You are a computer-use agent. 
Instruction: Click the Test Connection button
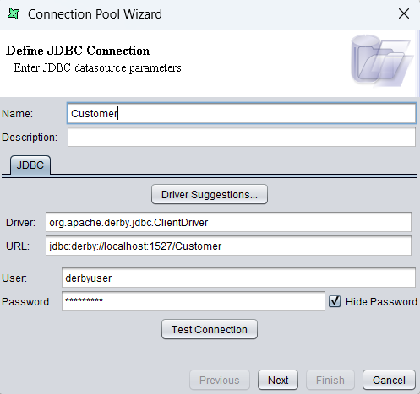click(x=210, y=329)
